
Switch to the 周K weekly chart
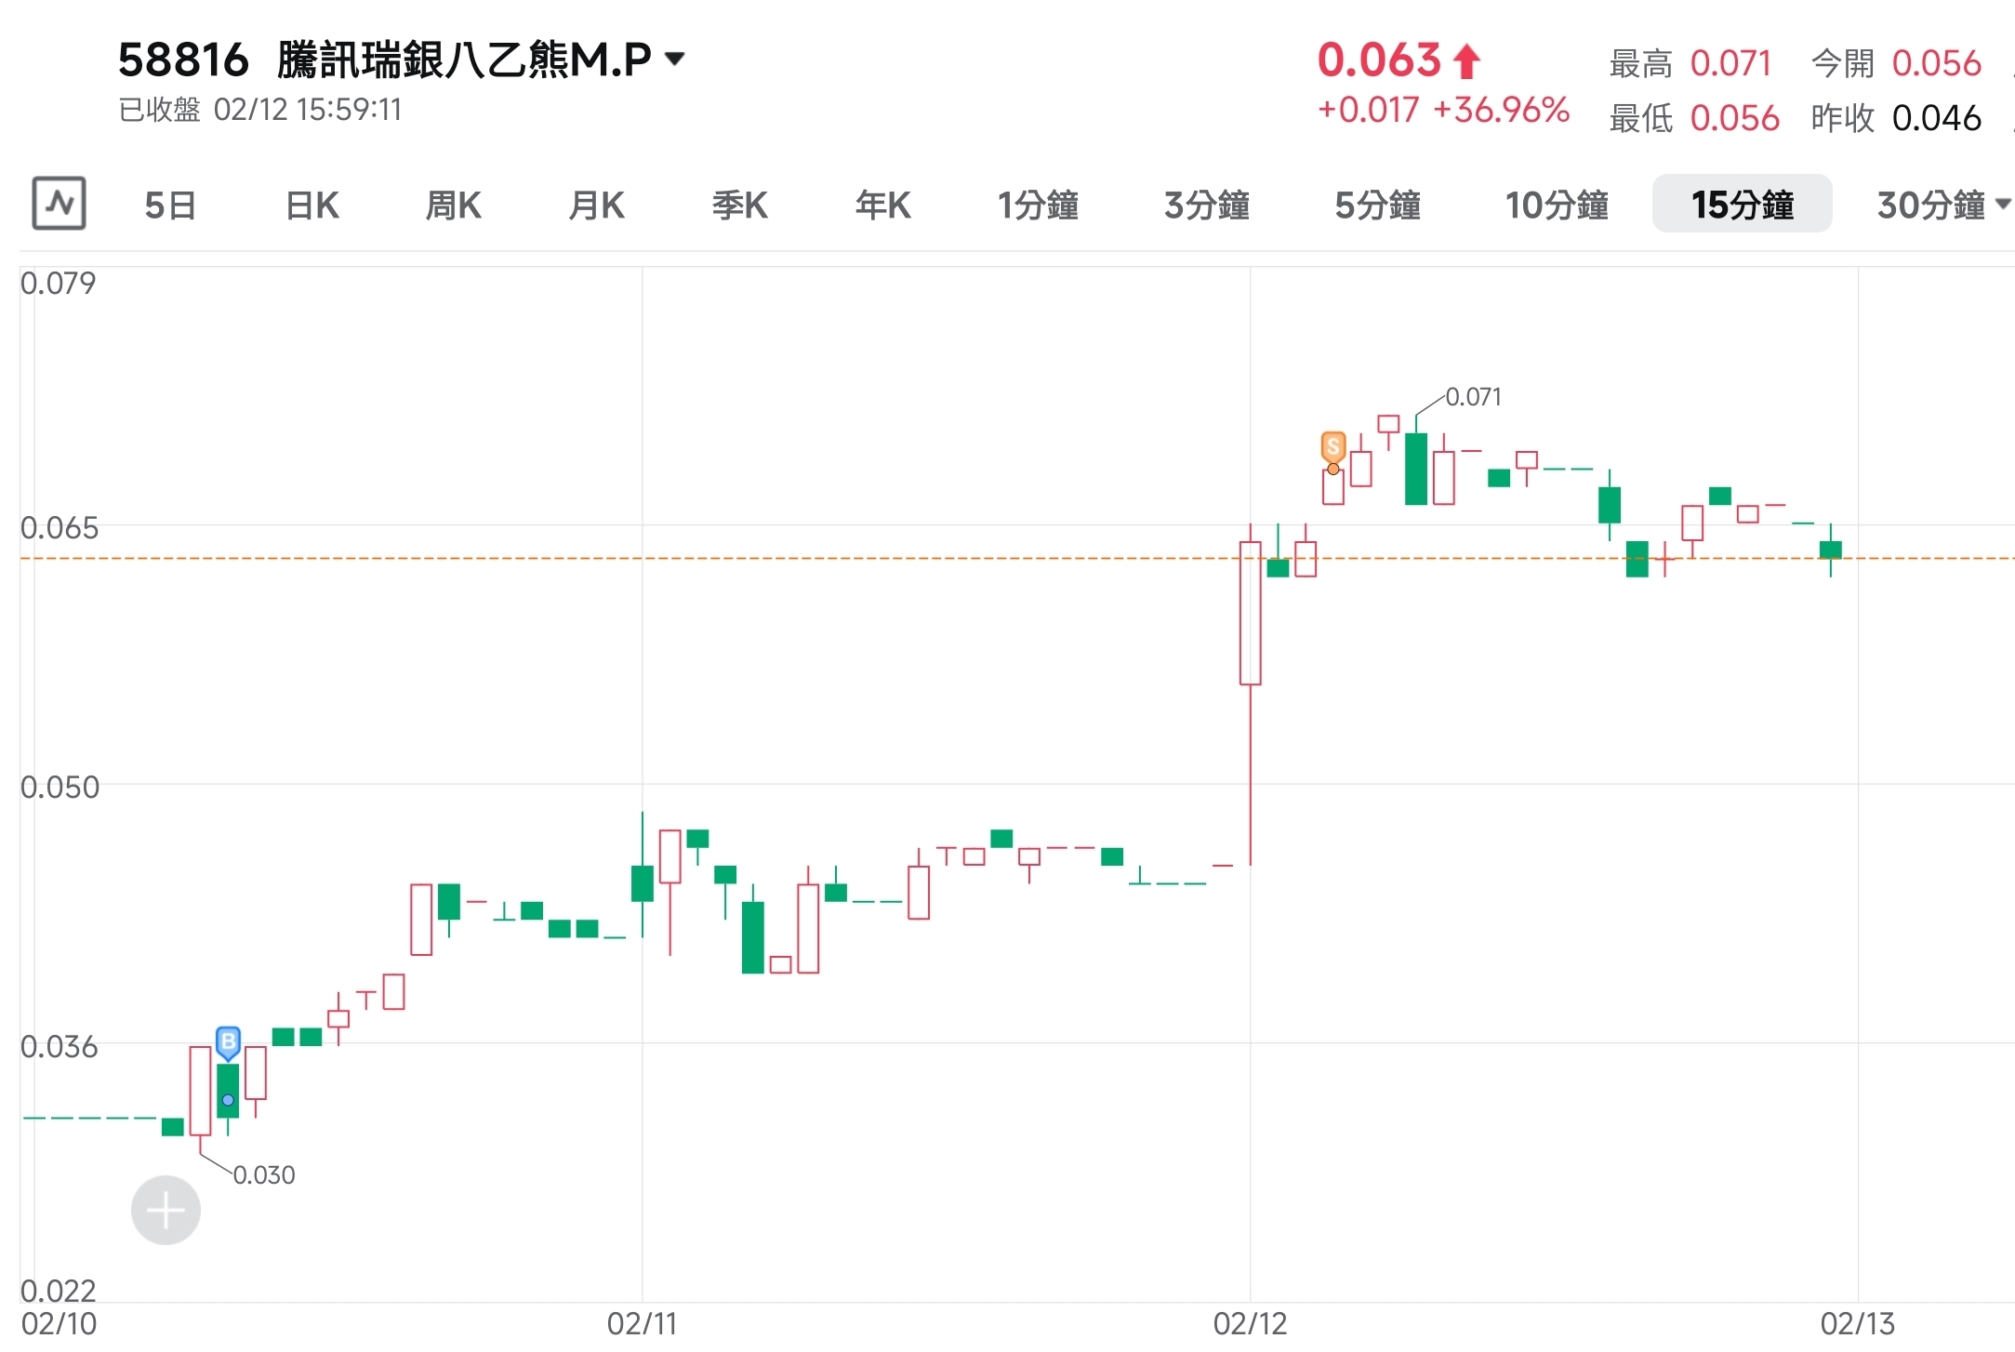454,205
